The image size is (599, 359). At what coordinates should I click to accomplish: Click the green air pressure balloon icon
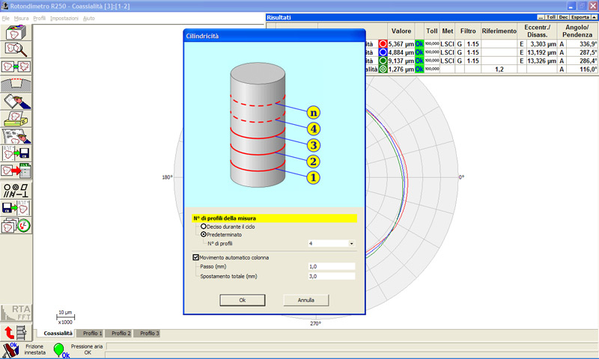click(x=61, y=350)
